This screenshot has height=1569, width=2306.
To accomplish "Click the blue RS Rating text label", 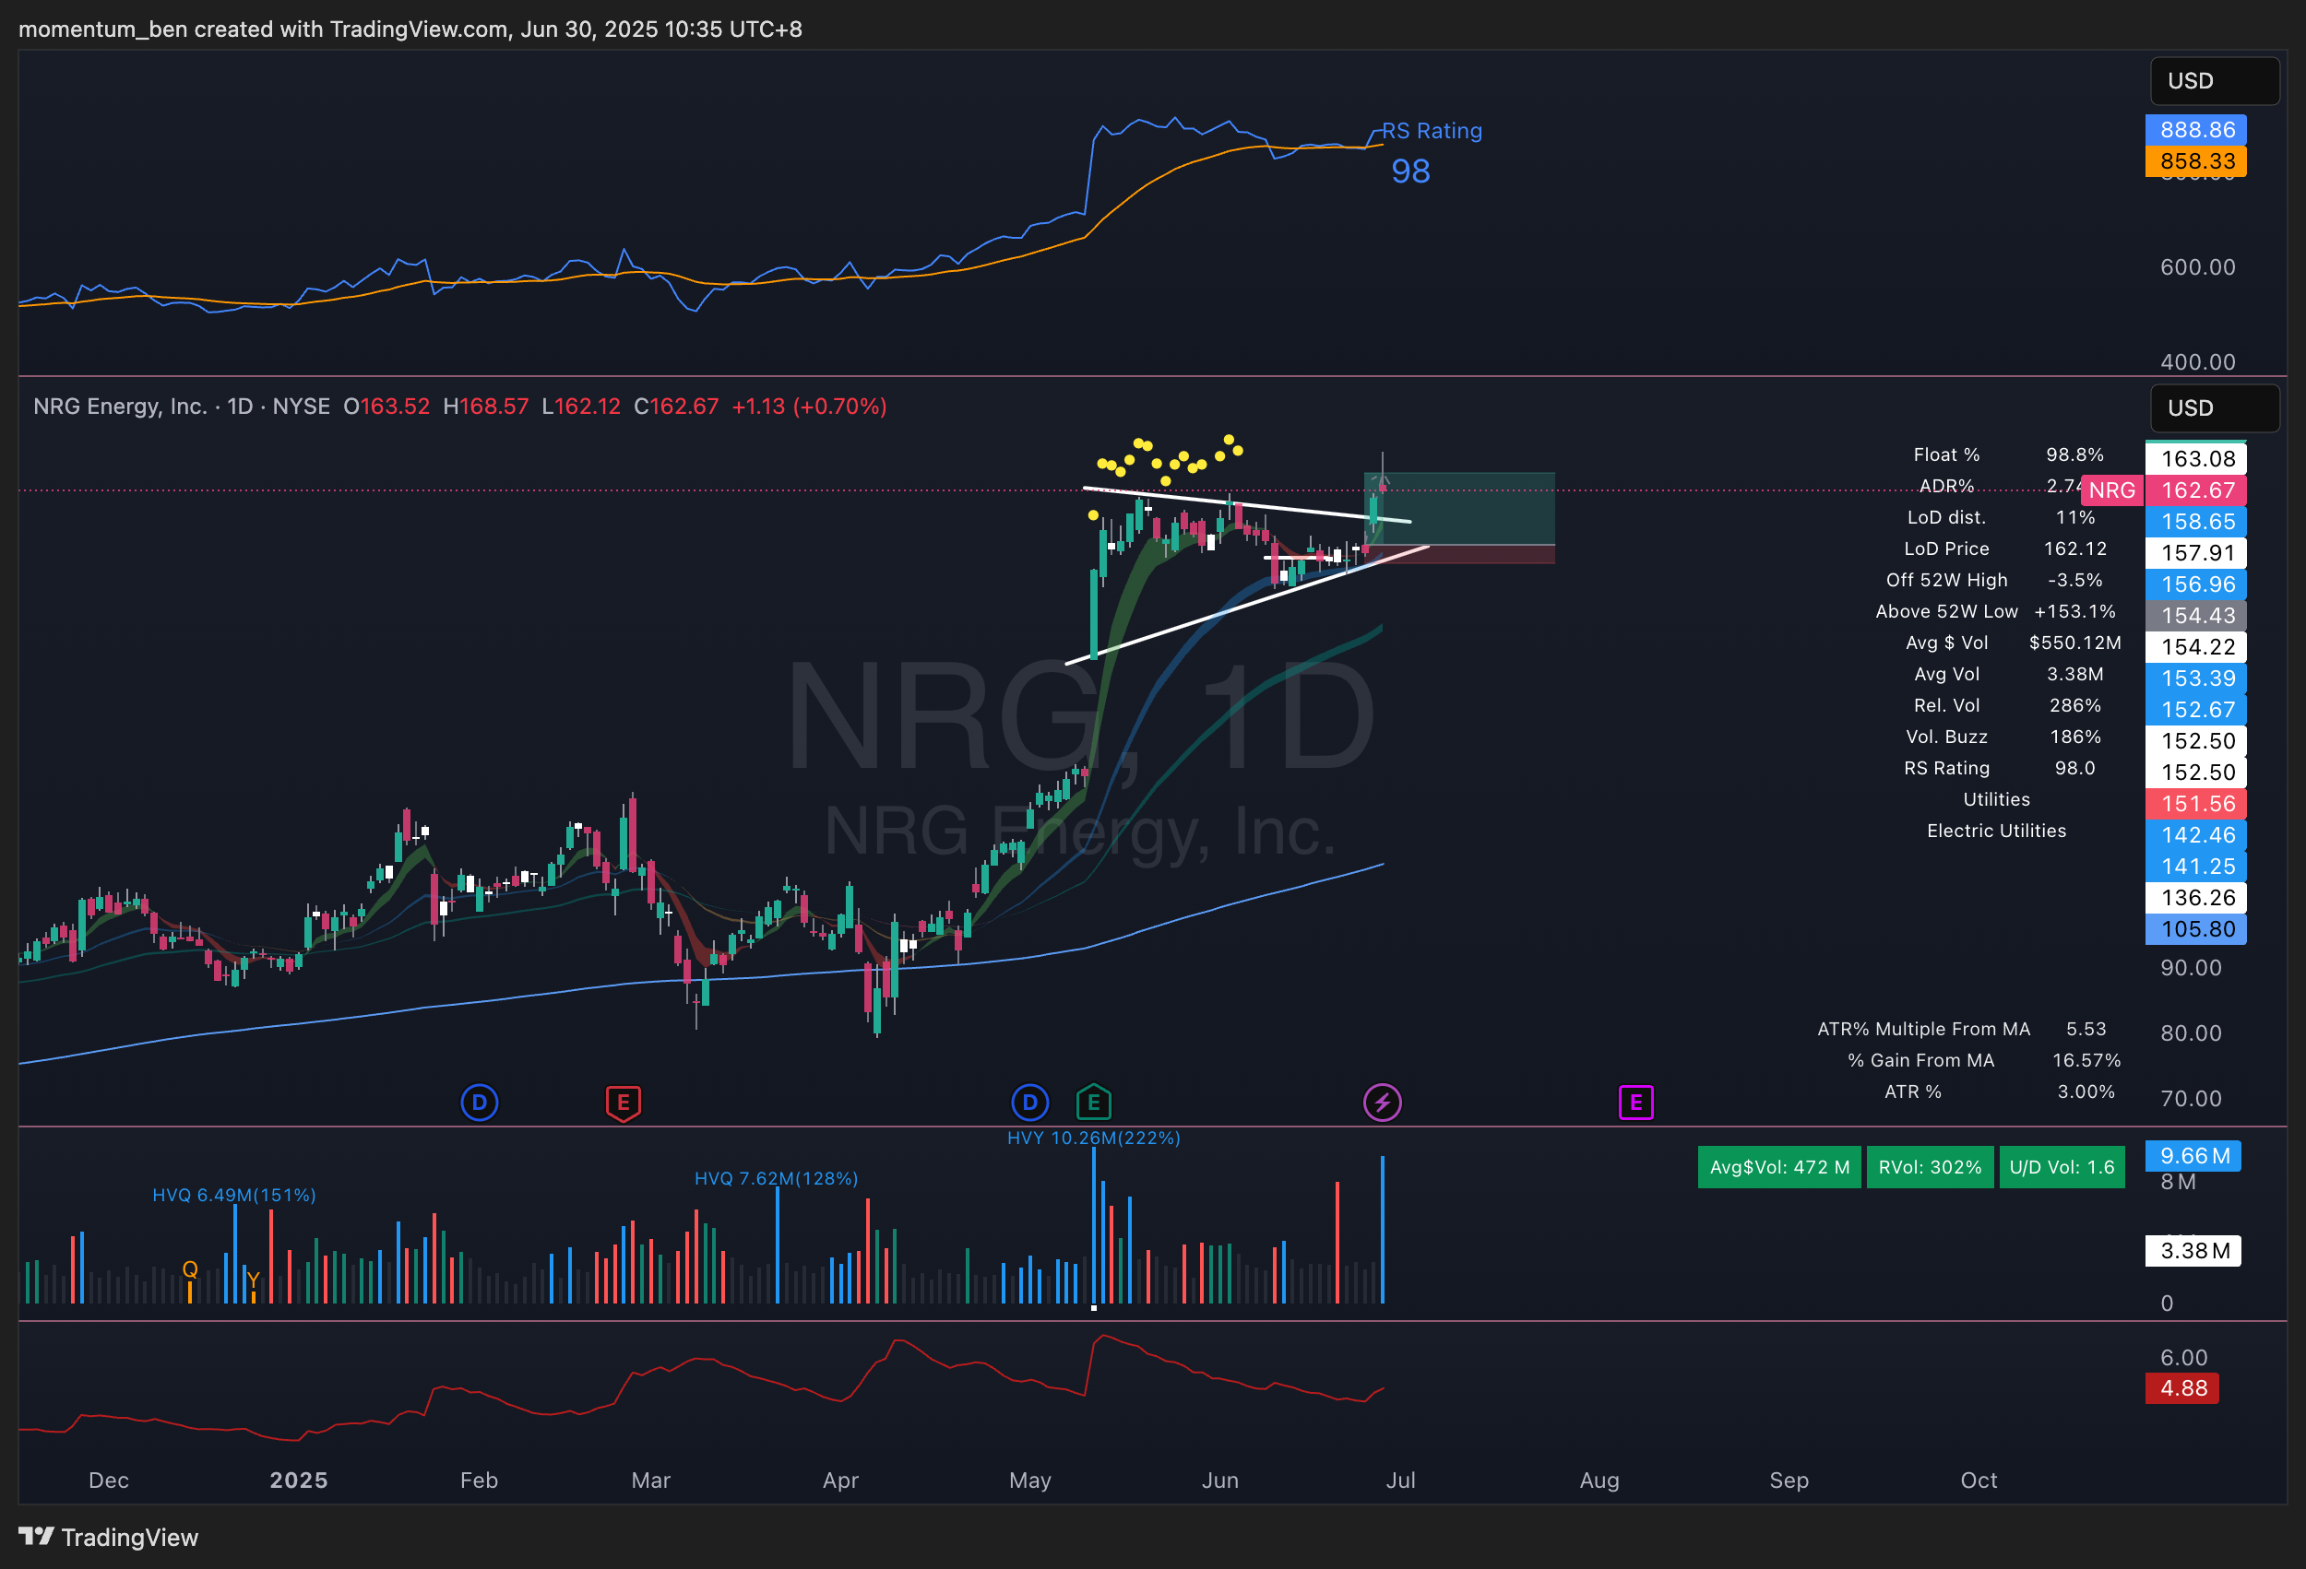I will [x=1432, y=131].
